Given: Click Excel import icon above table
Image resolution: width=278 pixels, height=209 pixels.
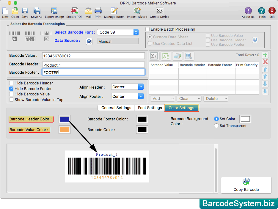Looking at the screenshot, I should tap(166, 56).
